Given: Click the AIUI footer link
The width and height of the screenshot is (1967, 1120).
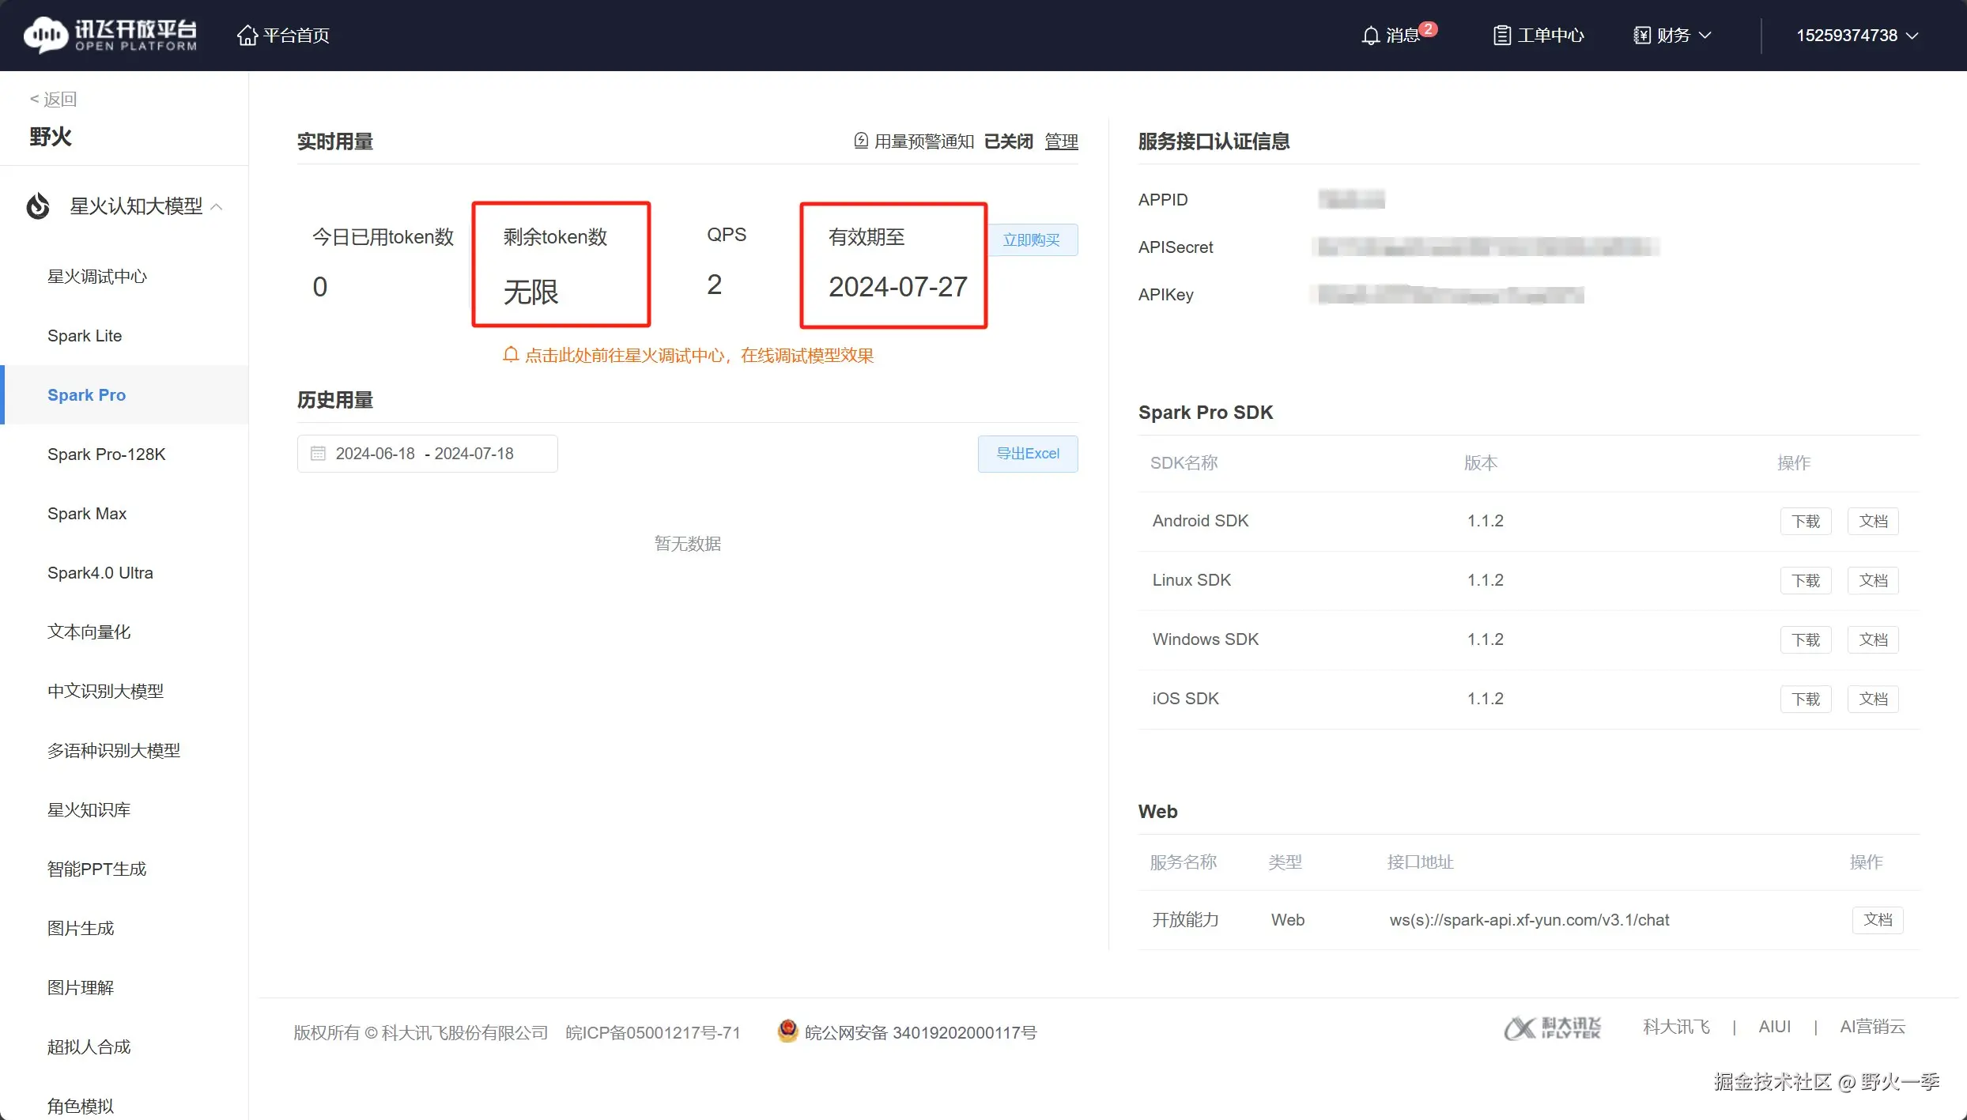Looking at the screenshot, I should coord(1775,1027).
